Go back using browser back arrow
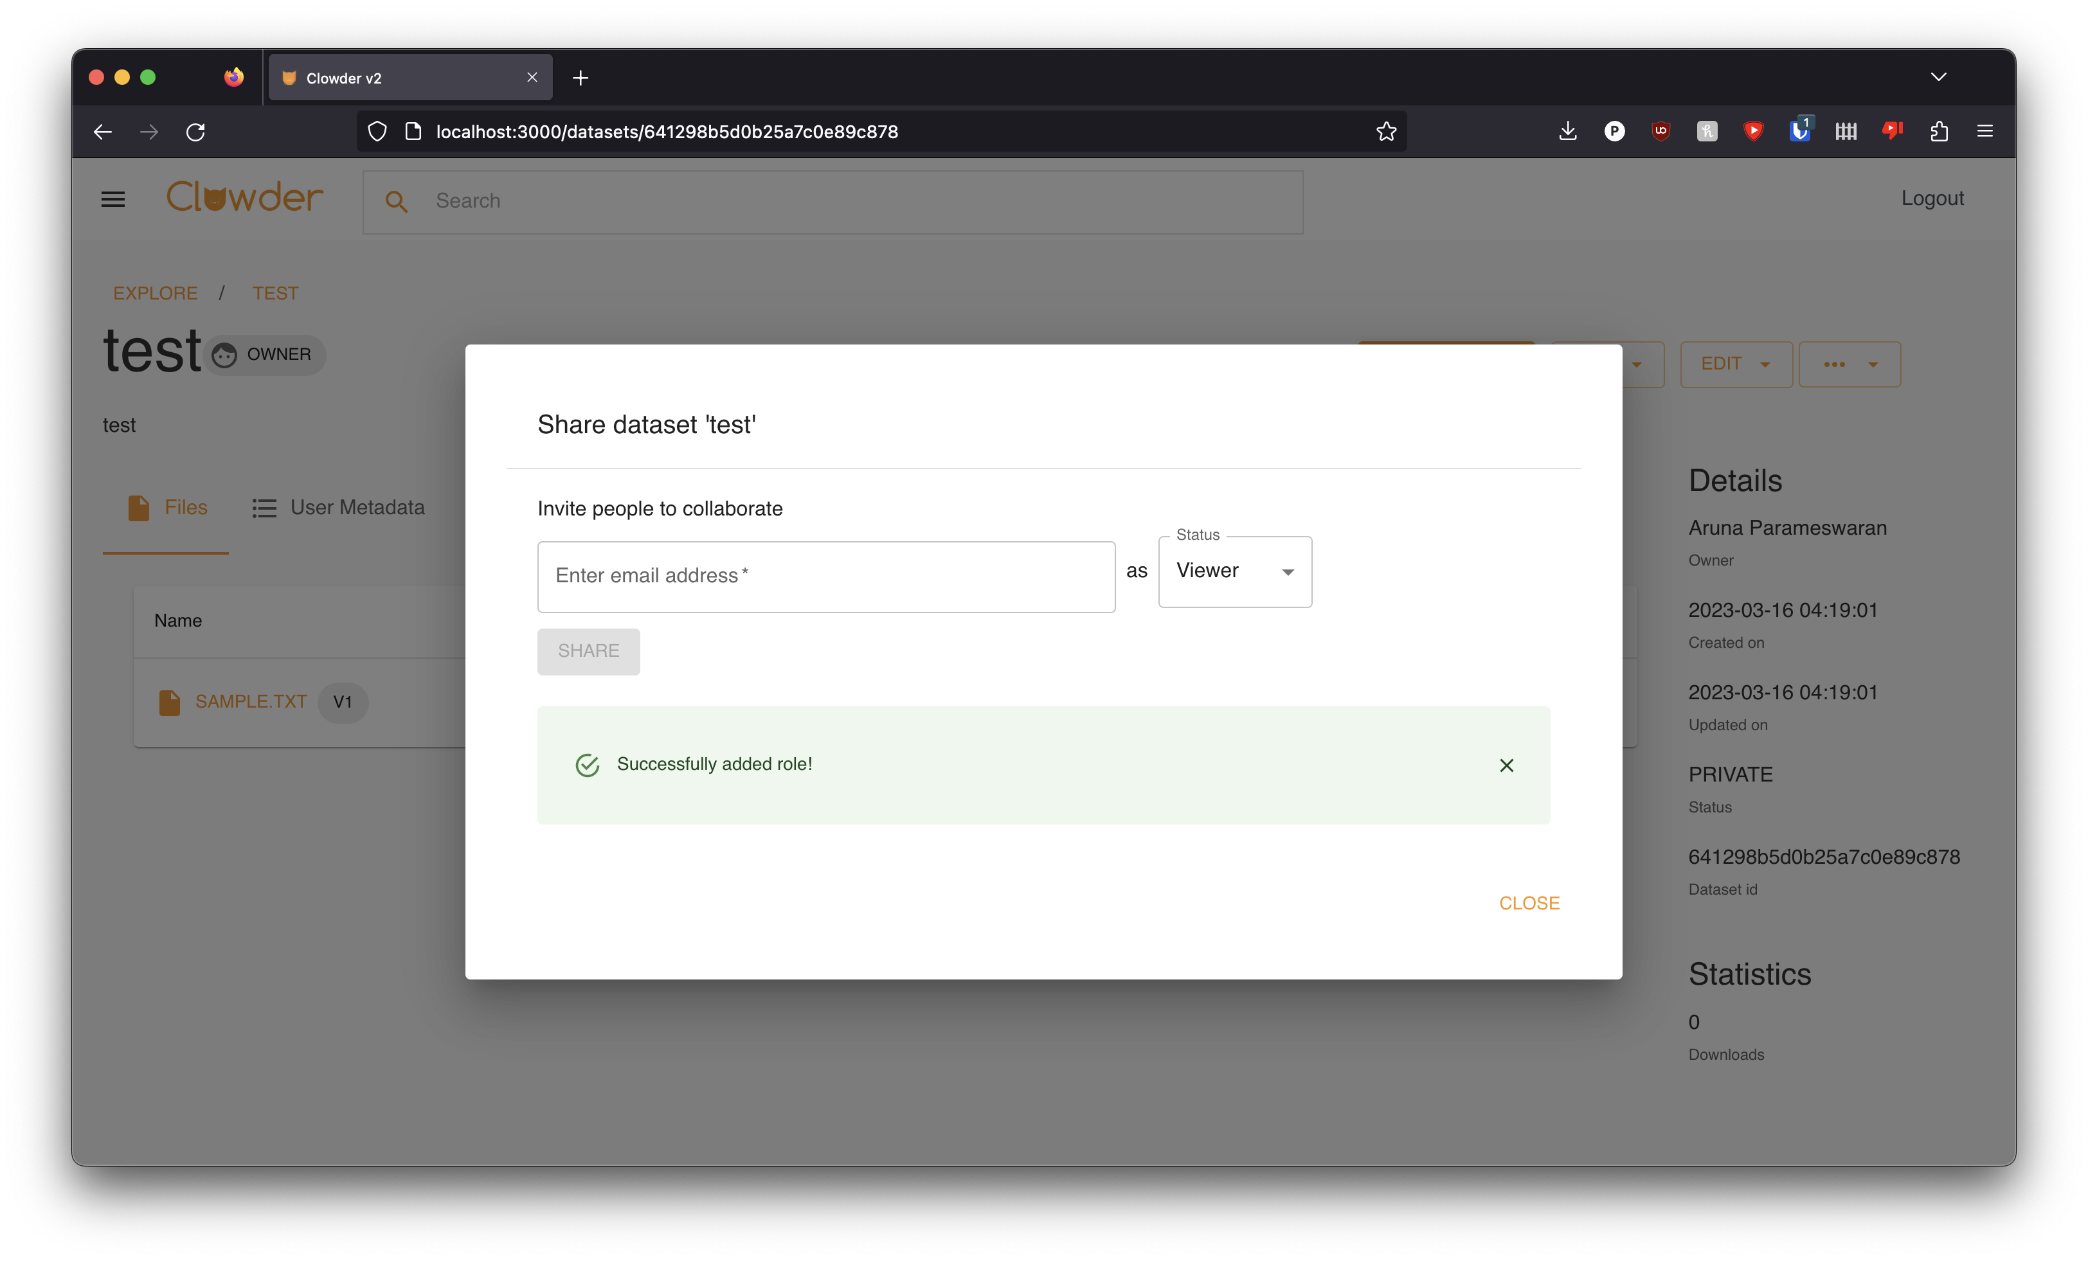2088x1261 pixels. (103, 131)
